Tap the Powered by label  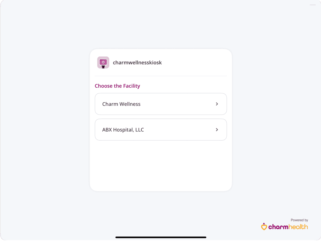299,220
